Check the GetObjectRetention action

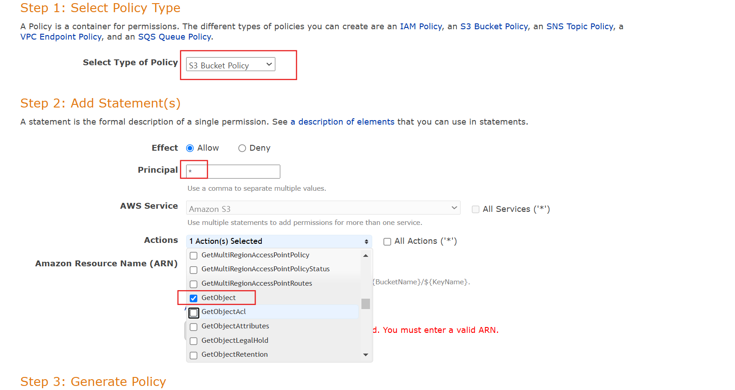(x=194, y=355)
